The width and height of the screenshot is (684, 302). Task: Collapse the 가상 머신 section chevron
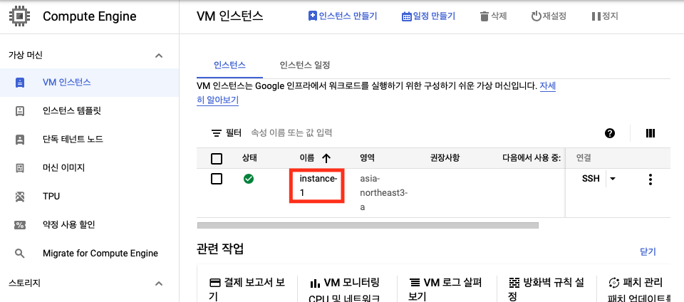pyautogui.click(x=159, y=56)
